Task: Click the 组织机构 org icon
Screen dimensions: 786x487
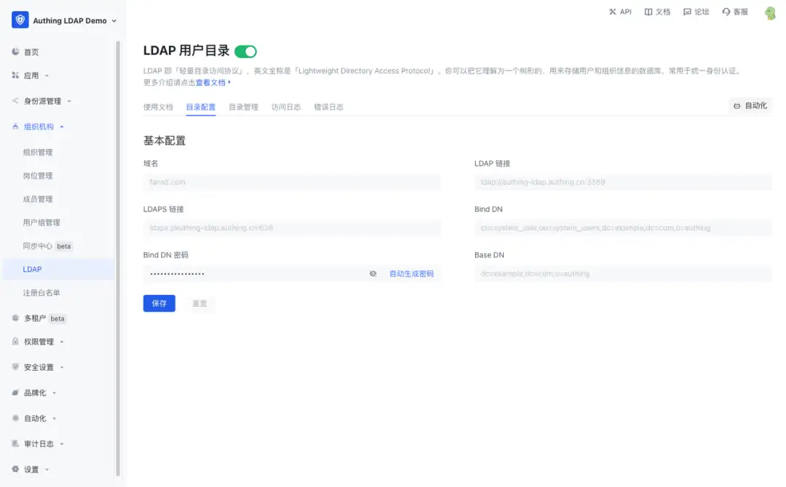Action: point(15,126)
